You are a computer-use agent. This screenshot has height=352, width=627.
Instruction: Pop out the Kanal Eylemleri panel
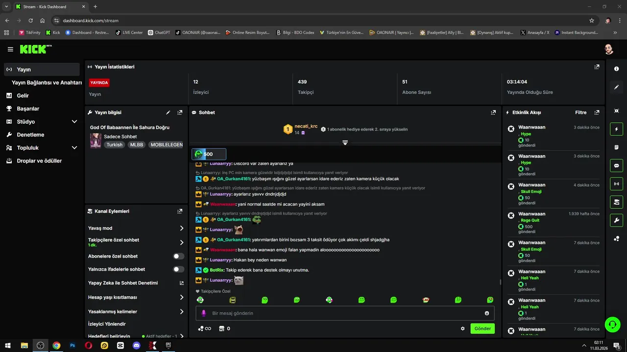180,211
